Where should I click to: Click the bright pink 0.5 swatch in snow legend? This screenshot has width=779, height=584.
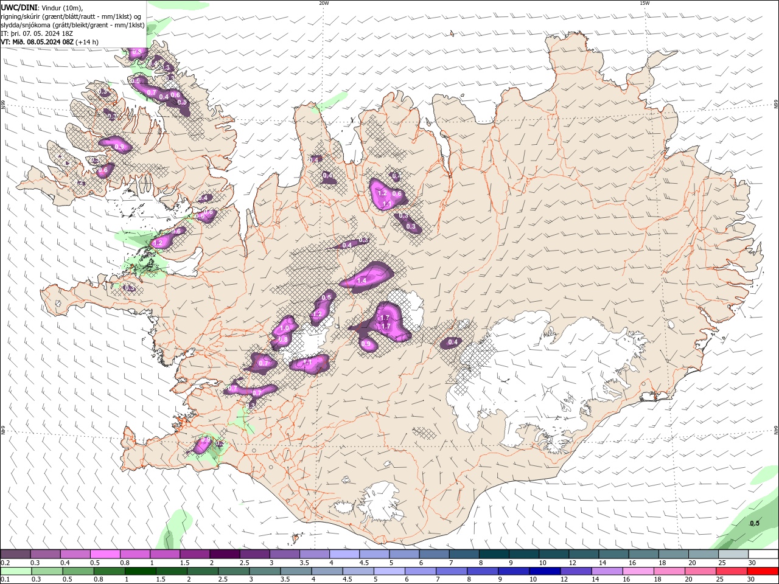[x=105, y=554]
